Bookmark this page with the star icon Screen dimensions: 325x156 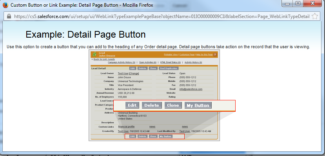pyautogui.click(x=315, y=16)
